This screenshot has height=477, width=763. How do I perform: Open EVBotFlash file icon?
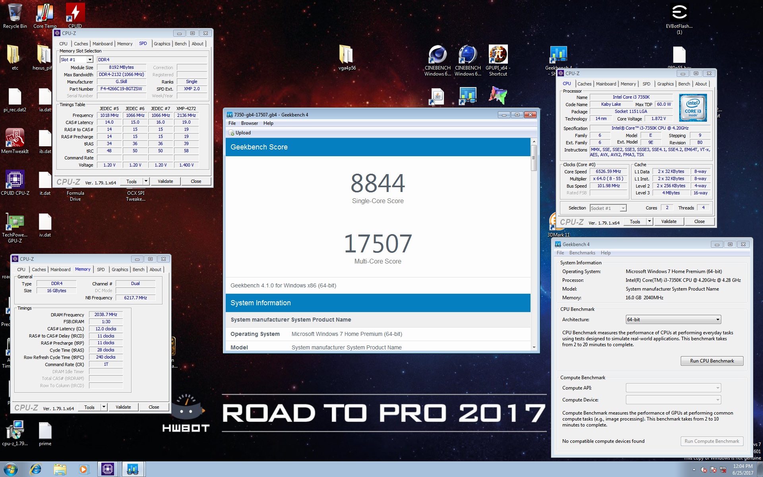coord(679,19)
